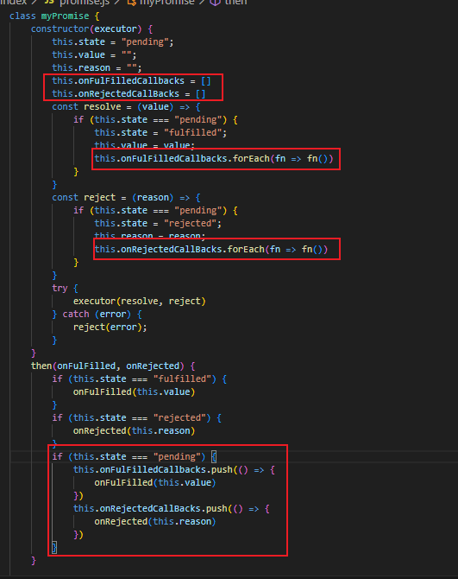Expand breadcrumb chevron after myPromise
458x579 pixels.
click(202, 3)
